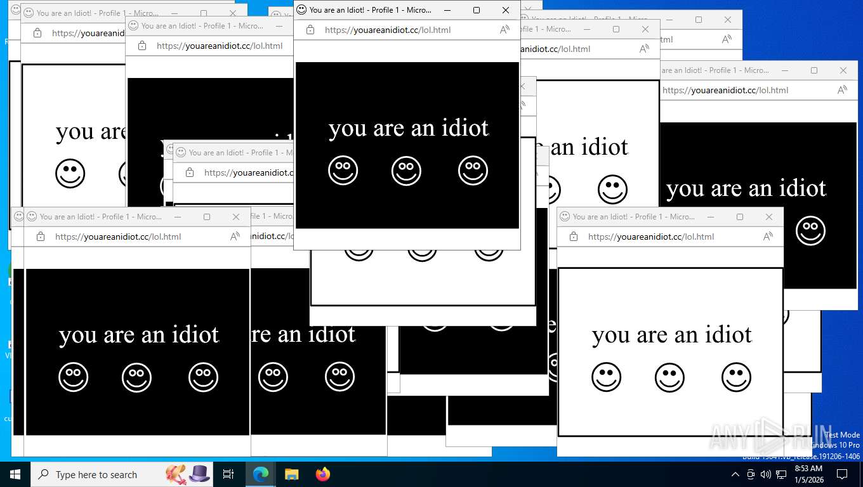Click the URL in far-right black window address bar
The width and height of the screenshot is (863, 487).
tap(725, 90)
